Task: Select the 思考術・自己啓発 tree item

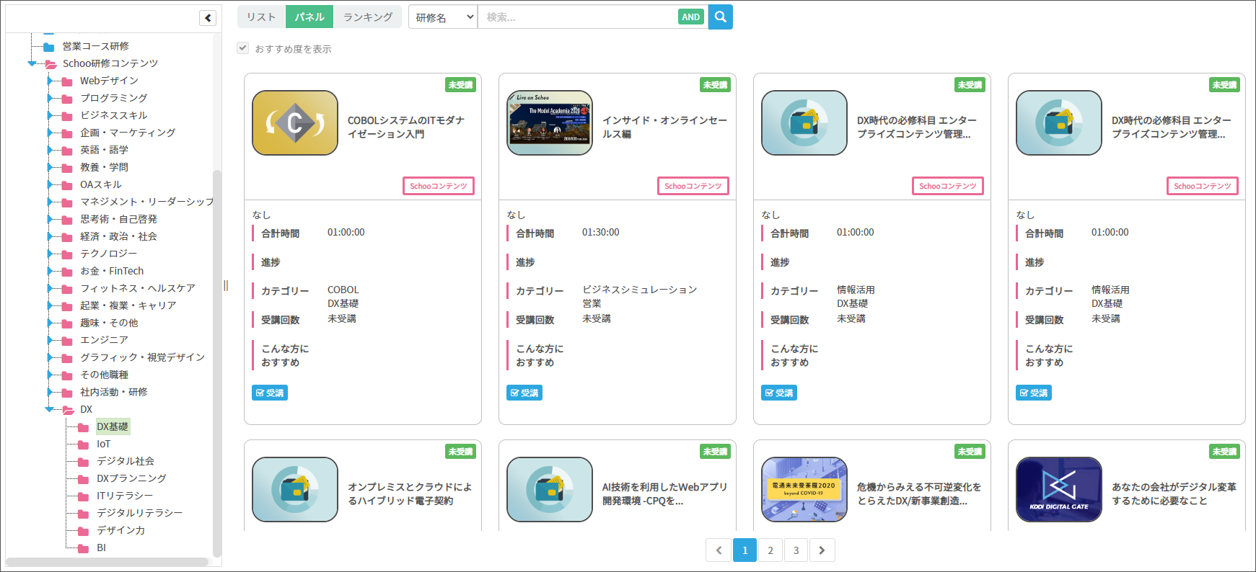Action: click(x=118, y=219)
